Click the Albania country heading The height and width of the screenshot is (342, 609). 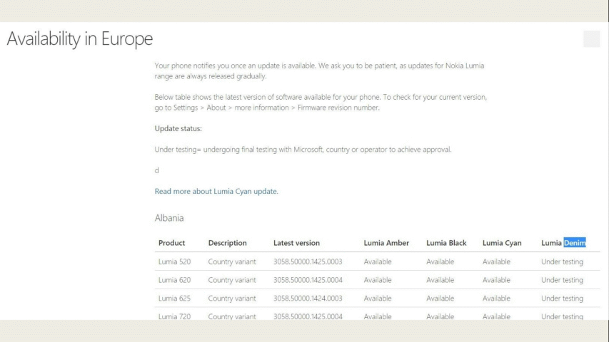(x=169, y=218)
